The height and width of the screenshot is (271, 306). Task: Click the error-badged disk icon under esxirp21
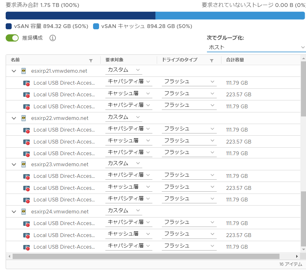click(26, 83)
